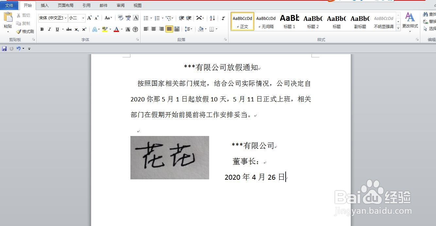Image resolution: width=436 pixels, height=226 pixels.
Task: Click the Phonetic Guide (wén) icon
Action: point(128,18)
